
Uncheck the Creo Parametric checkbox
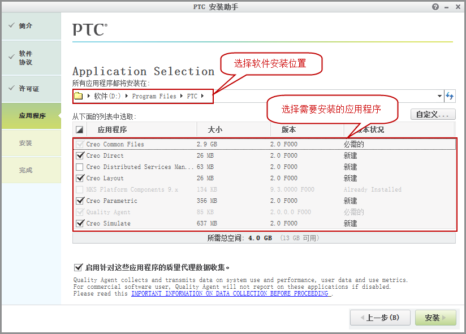pyautogui.click(x=80, y=201)
